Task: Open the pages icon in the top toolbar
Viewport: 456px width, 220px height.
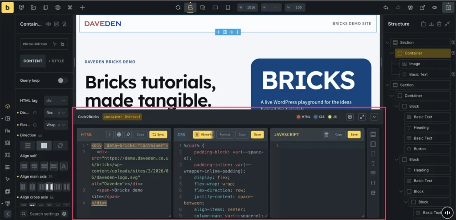Action: tap(46, 8)
